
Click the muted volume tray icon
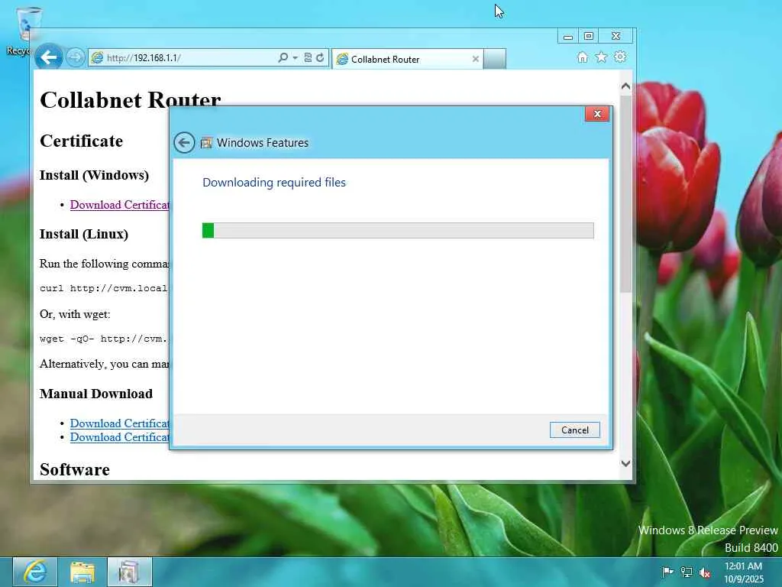(705, 572)
